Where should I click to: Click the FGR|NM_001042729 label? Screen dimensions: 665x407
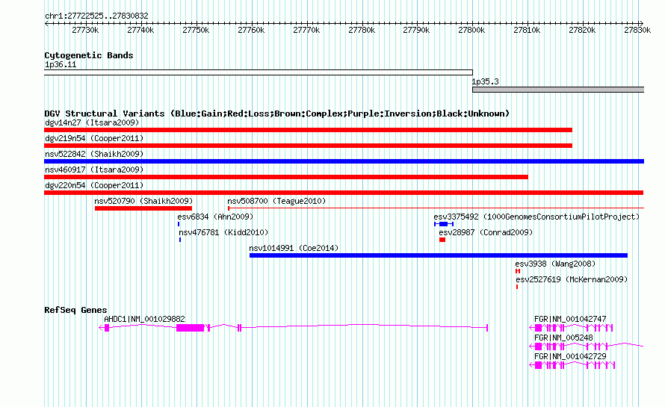click(x=570, y=356)
